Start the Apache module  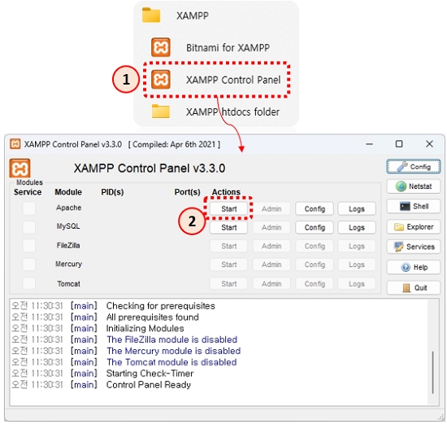pyautogui.click(x=228, y=208)
